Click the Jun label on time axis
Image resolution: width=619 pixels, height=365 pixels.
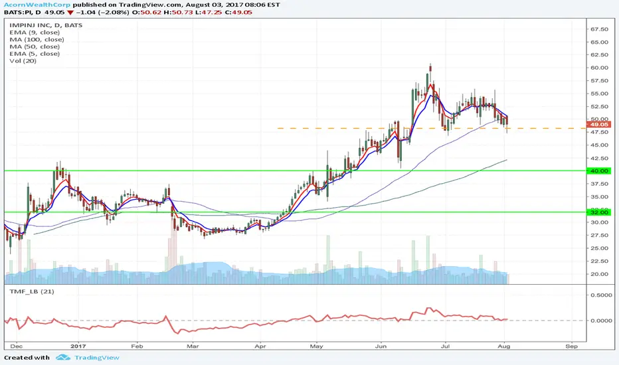(381, 346)
